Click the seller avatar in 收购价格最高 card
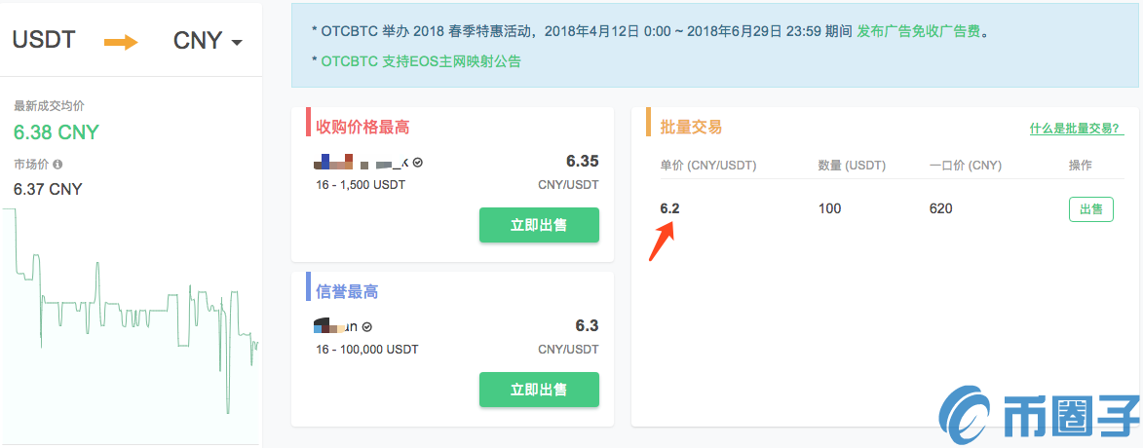 pos(336,162)
